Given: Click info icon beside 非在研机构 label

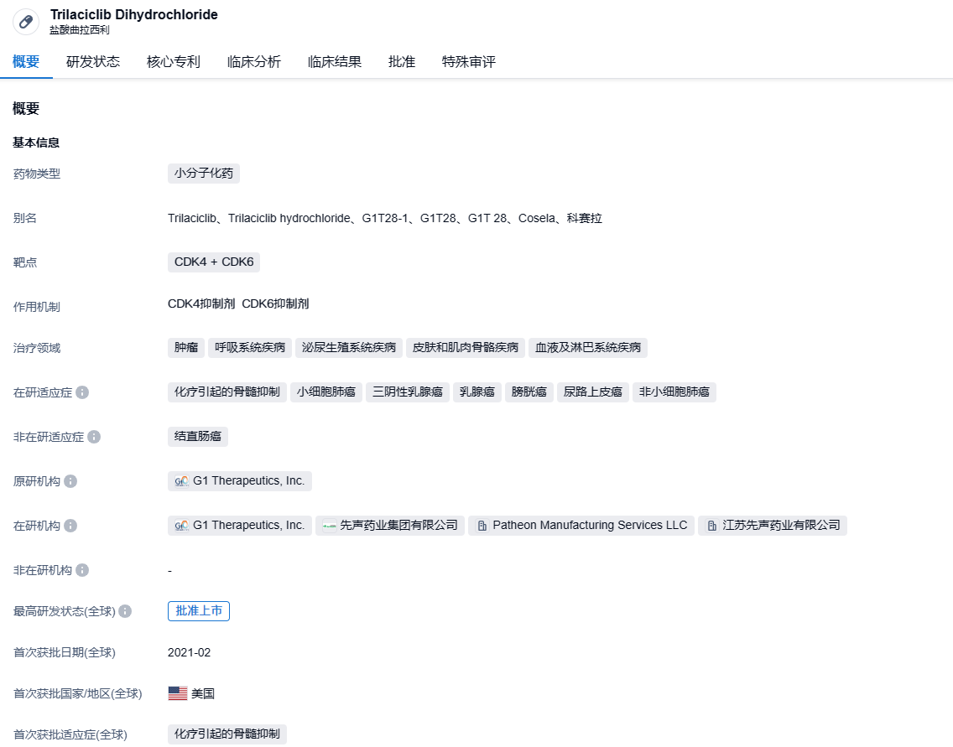Looking at the screenshot, I should point(82,570).
